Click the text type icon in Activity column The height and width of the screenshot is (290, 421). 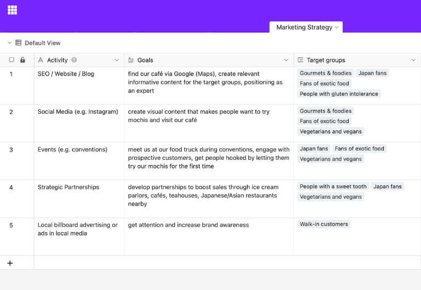pos(41,60)
